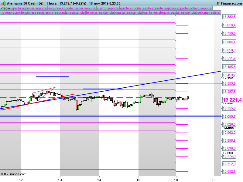Viewport: 243px width, 182px height.
Task: Click the 13.882,5 price level label
Action: pyautogui.click(x=229, y=17)
